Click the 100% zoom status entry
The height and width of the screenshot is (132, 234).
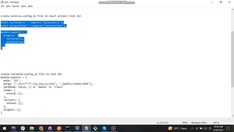click(x=185, y=122)
